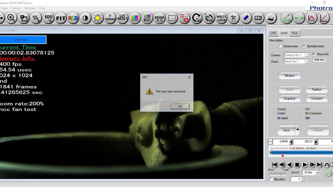Open the View menu
Image resolution: width=333 pixels, height=187 pixels.
[x=4, y=8]
